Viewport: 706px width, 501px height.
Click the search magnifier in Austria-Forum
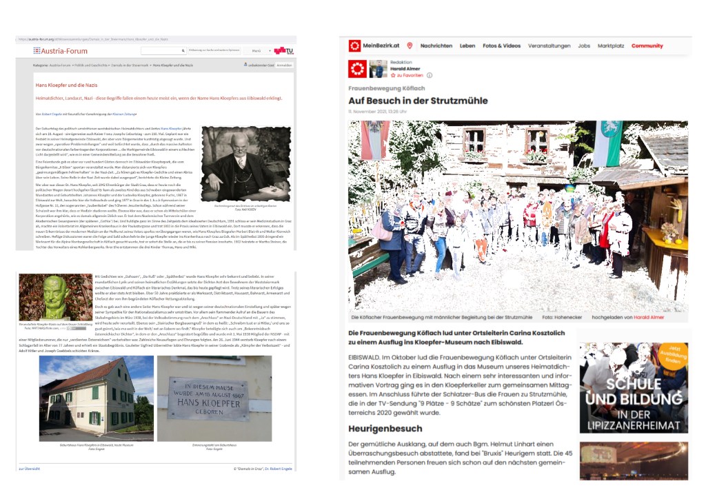(x=183, y=51)
